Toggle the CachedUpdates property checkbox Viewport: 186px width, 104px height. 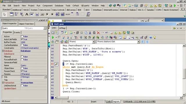(22, 45)
